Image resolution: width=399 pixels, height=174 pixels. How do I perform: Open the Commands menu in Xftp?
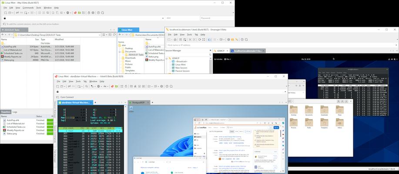(x=28, y=8)
